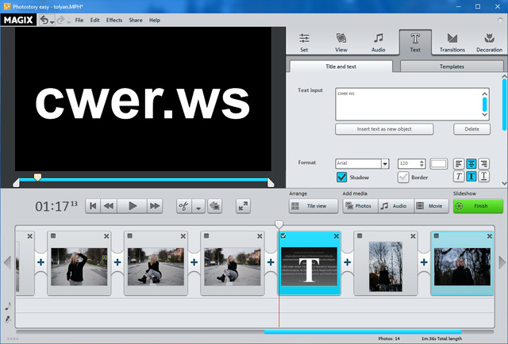Open the Effects menu
The image size is (508, 344).
click(x=114, y=20)
